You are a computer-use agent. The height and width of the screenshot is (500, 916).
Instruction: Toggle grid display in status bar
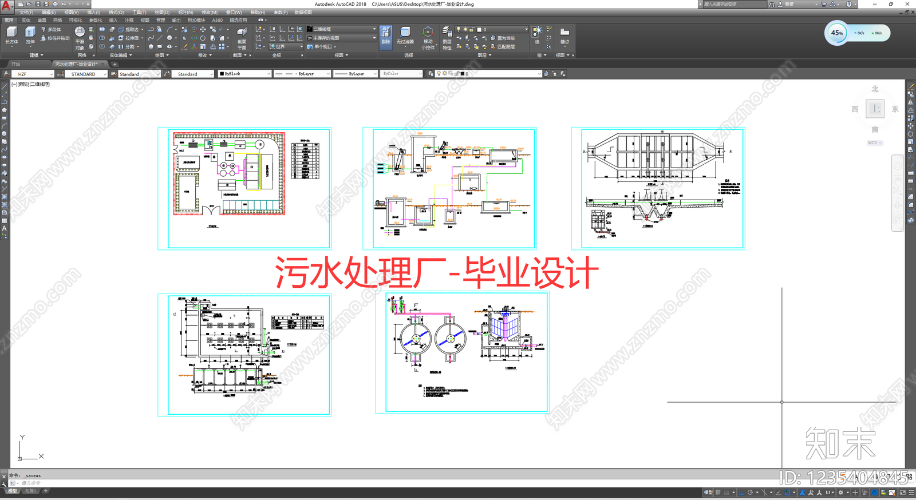pos(718,492)
